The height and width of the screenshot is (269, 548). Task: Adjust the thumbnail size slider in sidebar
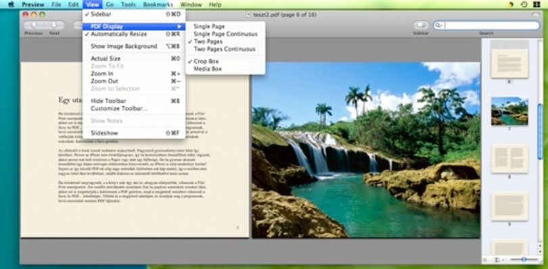[524, 260]
